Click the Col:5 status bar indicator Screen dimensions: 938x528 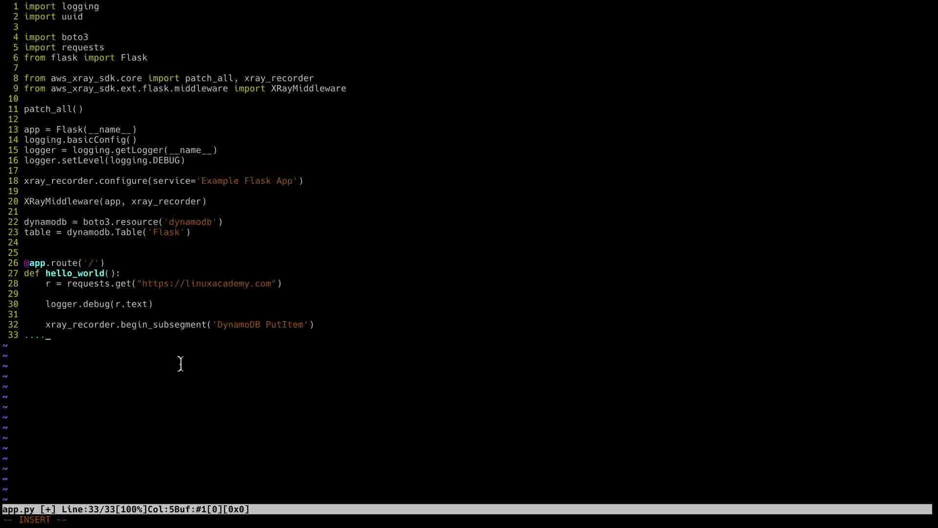click(160, 509)
